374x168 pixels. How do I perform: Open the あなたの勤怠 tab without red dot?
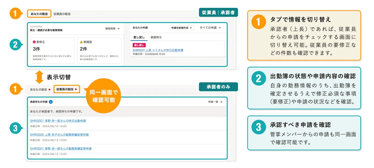tap(39, 13)
